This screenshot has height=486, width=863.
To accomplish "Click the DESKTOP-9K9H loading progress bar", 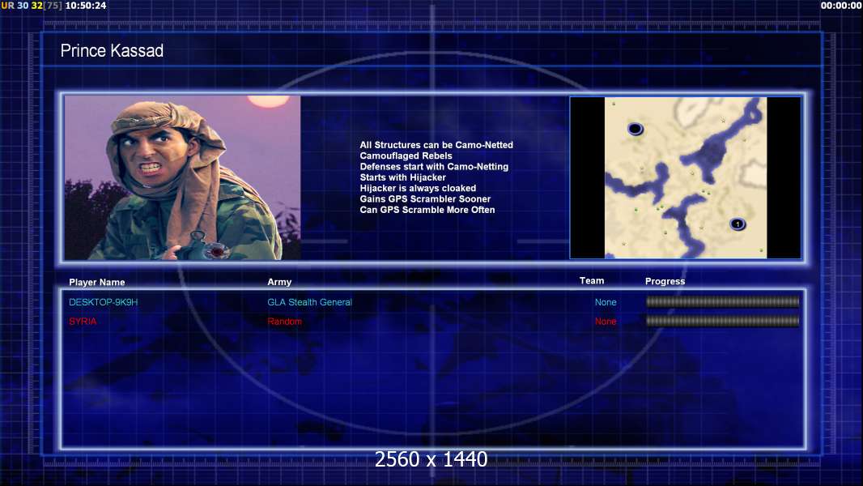I will (x=722, y=301).
